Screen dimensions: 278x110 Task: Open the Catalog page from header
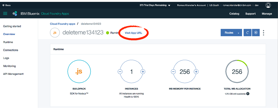pos(234,14)
